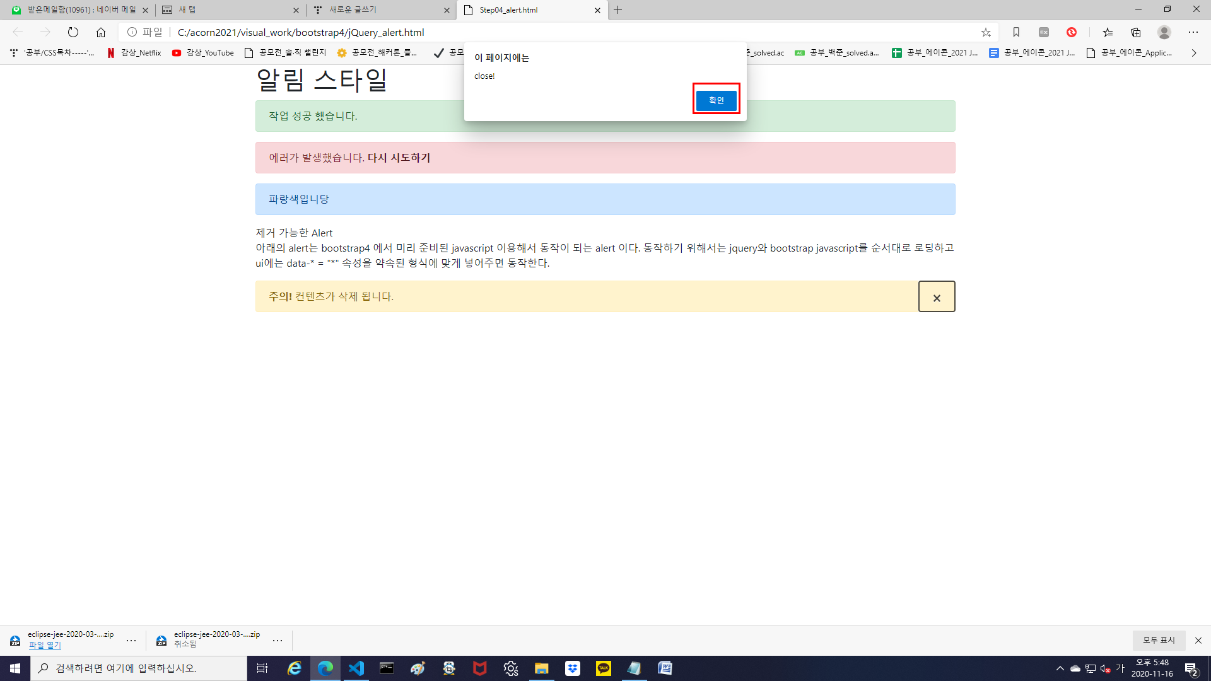Screen dimensions: 1211x681
Task: Open options for cancelled eclipse download
Action: [x=278, y=641]
